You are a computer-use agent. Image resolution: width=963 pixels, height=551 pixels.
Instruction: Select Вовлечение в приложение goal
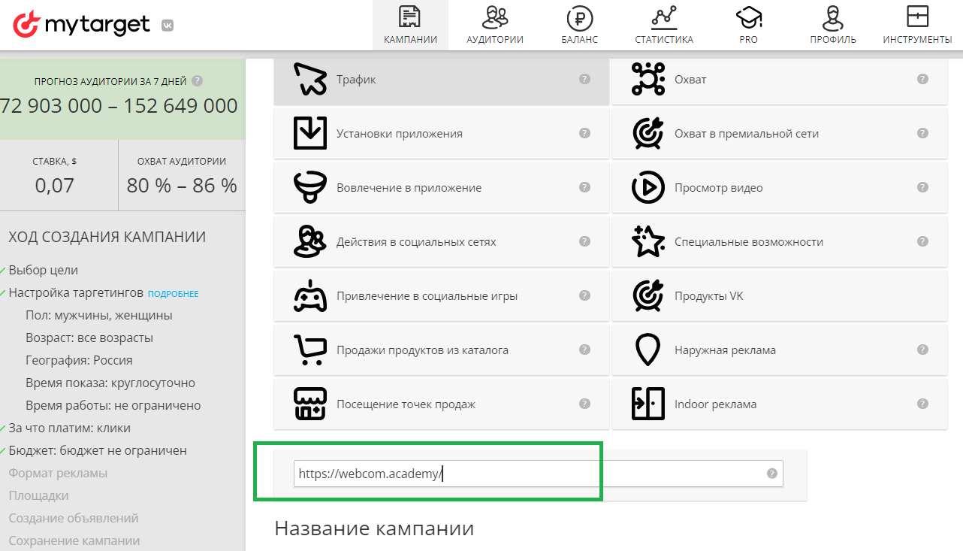pos(442,188)
